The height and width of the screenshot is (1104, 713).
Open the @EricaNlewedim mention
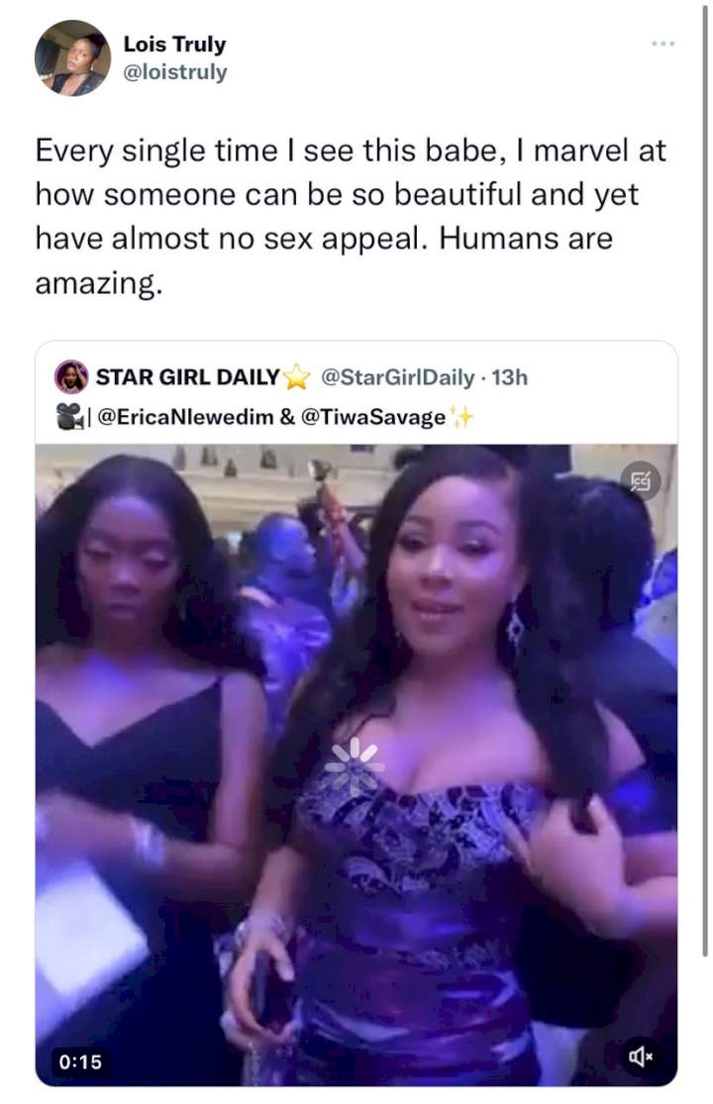tap(185, 417)
